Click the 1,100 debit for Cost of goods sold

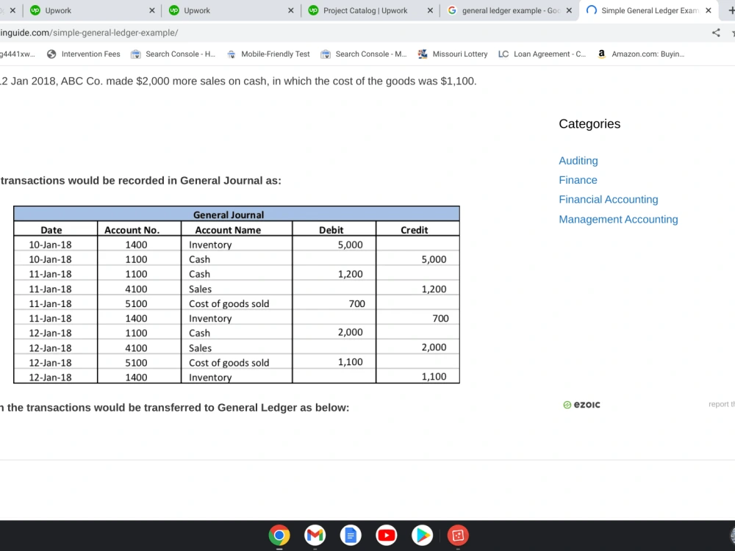[350, 361]
